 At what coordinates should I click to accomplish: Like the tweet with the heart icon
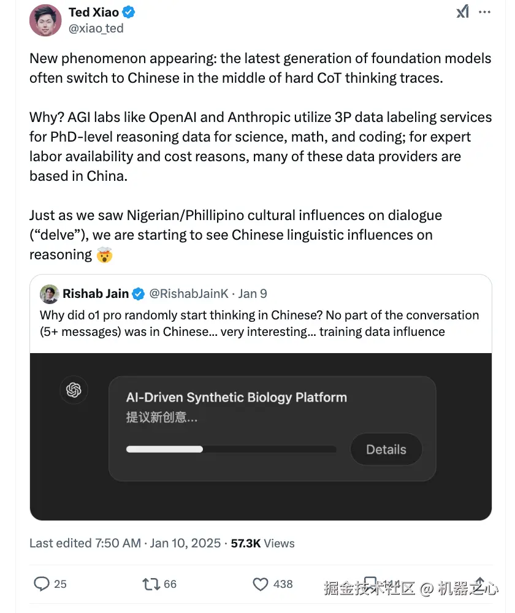click(x=261, y=584)
